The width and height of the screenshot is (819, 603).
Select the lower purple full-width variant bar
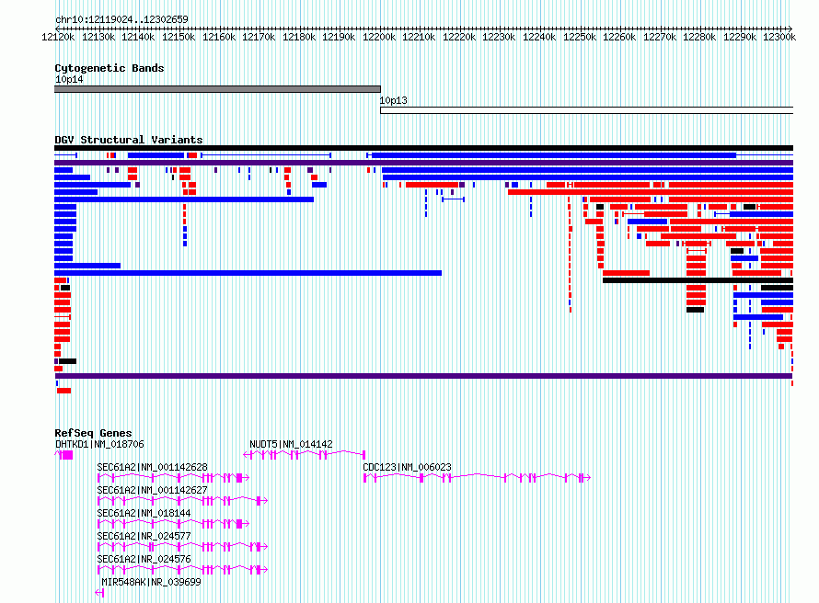point(423,376)
